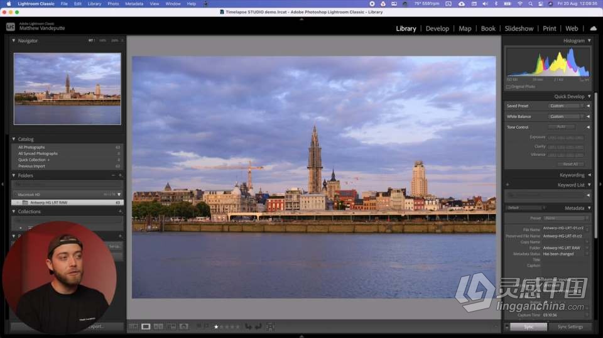Open Compare view from toolbar
Viewport: 603px width, 338px height.
pyautogui.click(x=158, y=327)
